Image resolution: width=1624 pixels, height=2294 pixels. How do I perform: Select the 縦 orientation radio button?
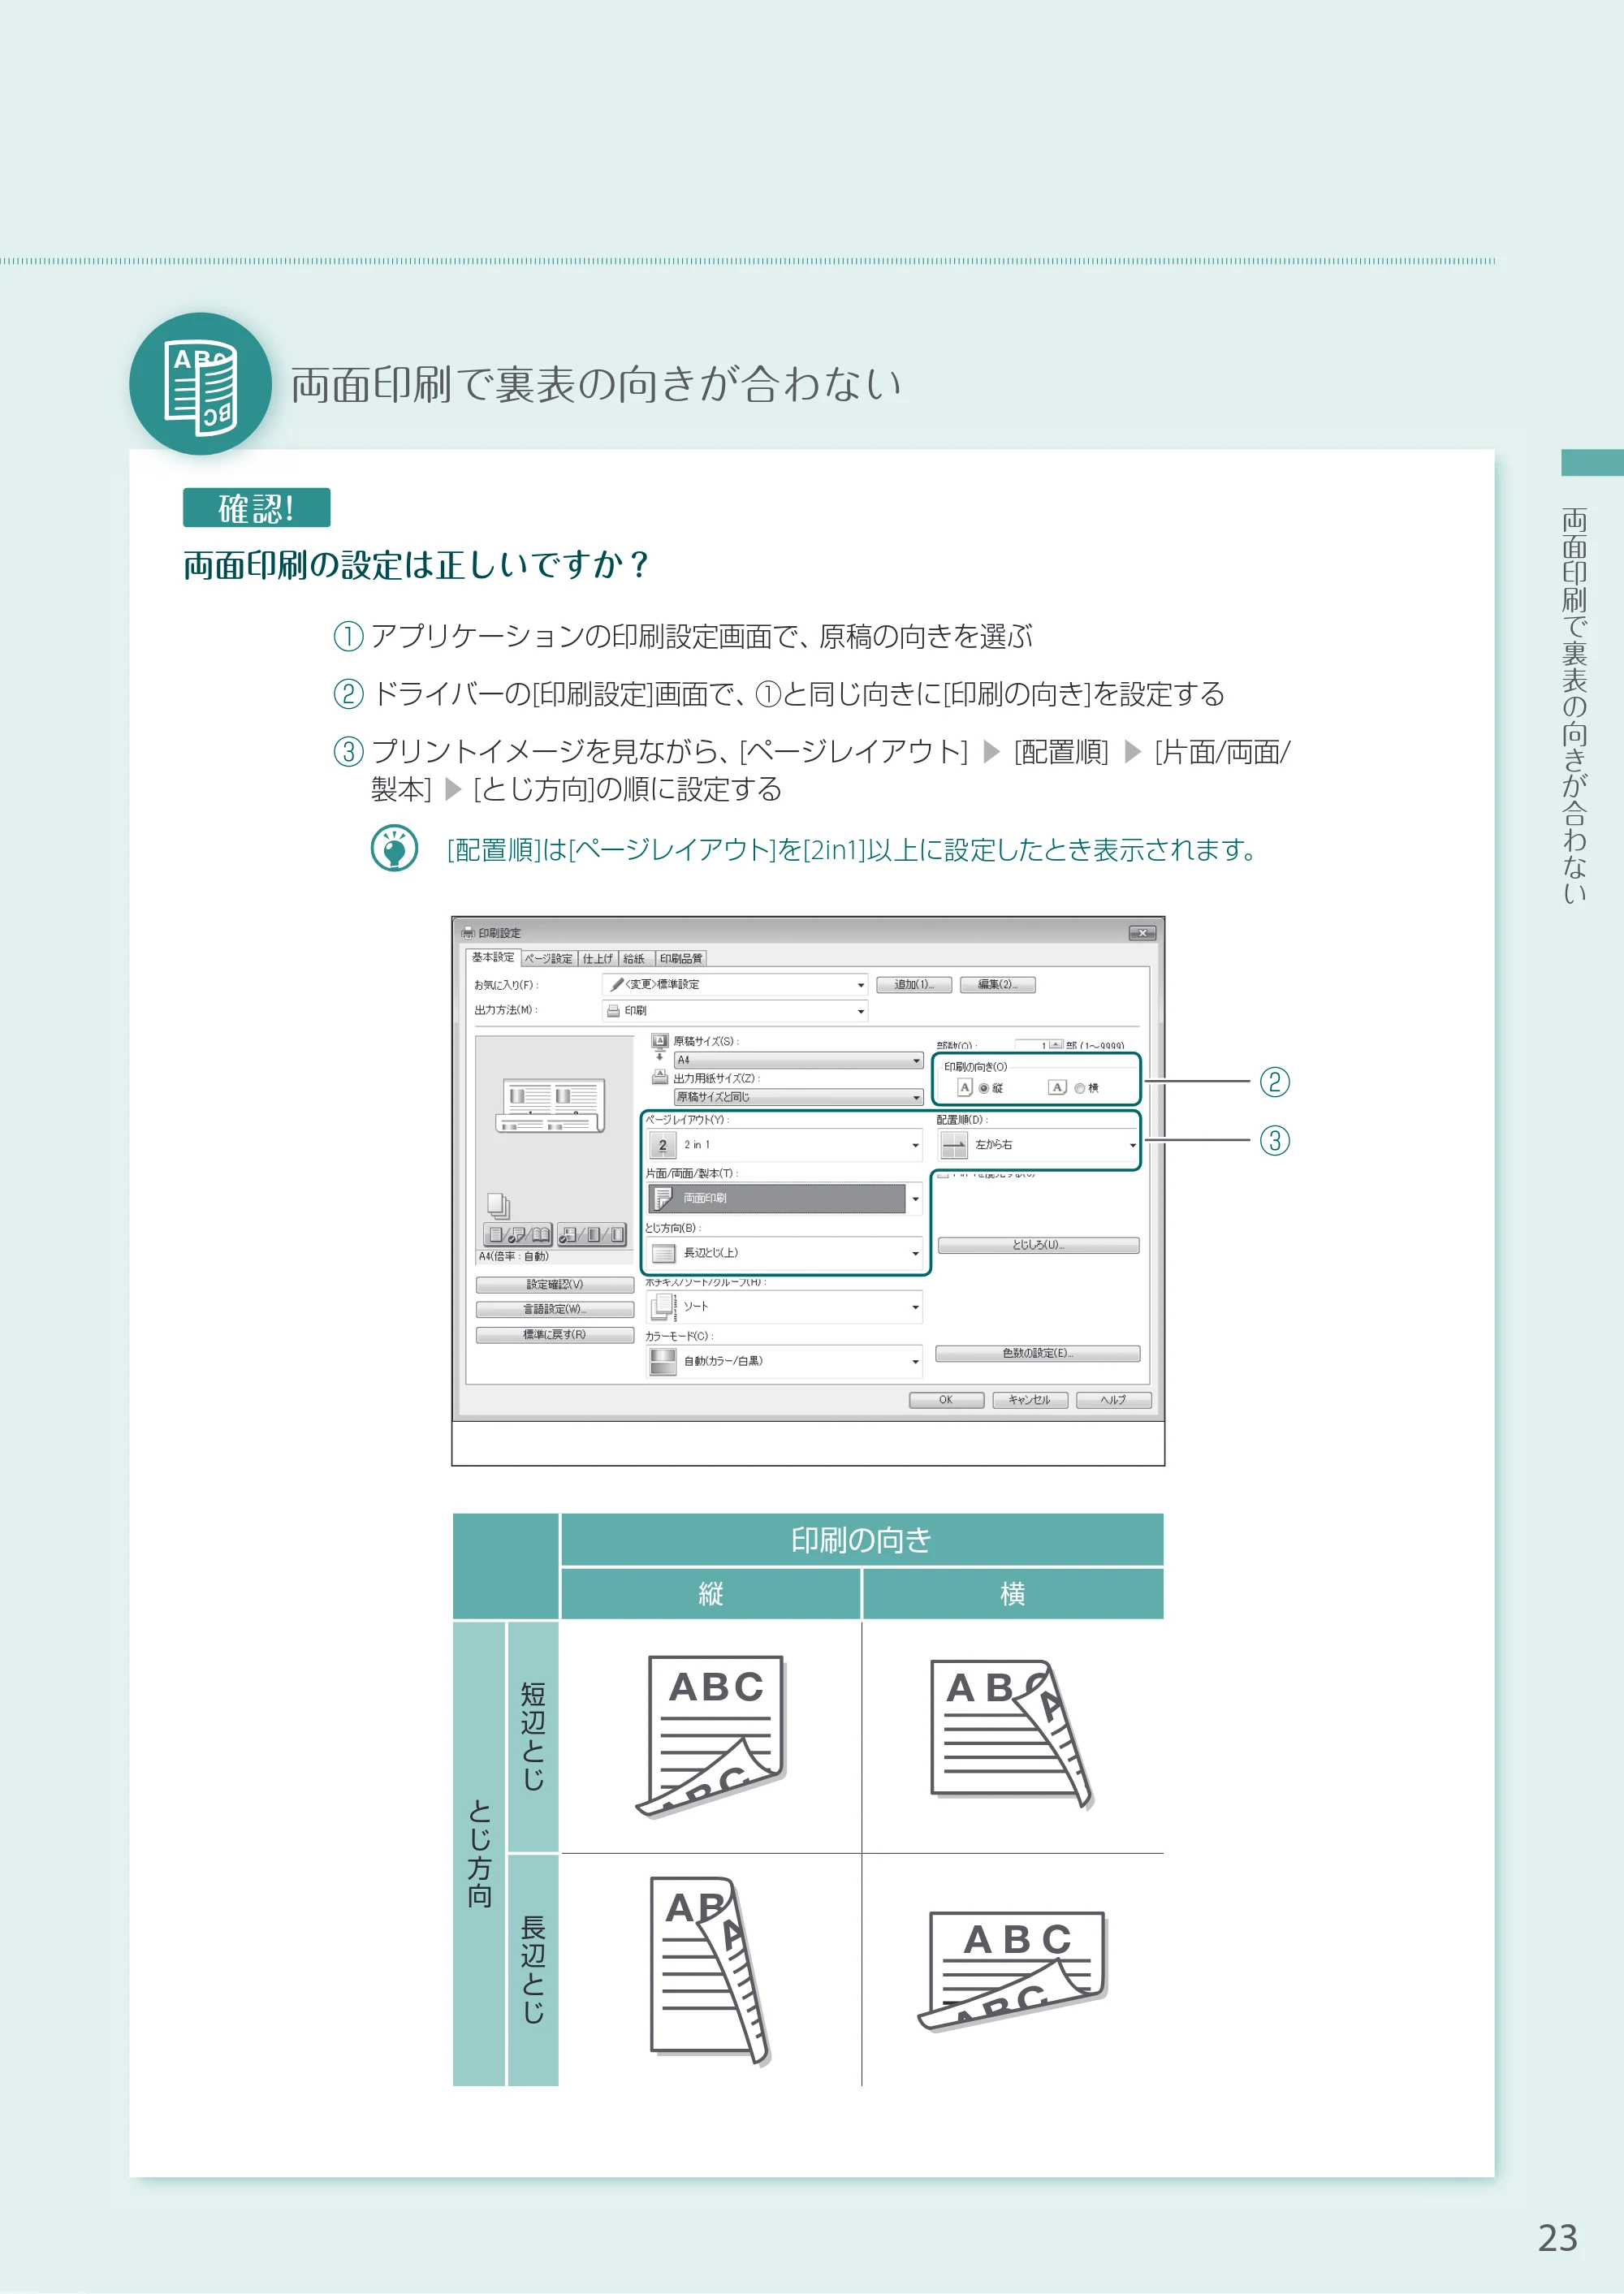983,1088
